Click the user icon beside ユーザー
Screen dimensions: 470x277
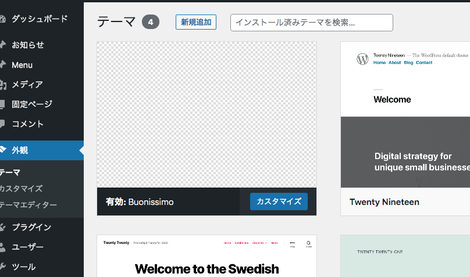(x=2, y=247)
